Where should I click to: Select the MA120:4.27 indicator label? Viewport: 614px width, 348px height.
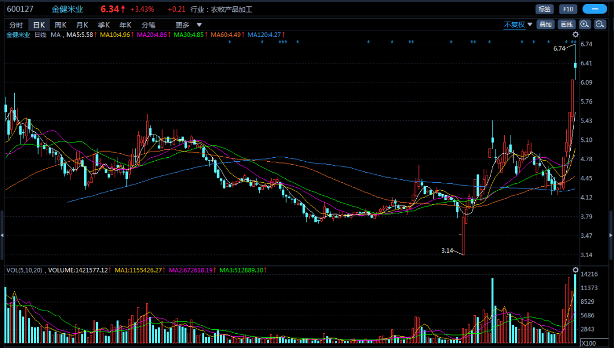click(x=264, y=35)
